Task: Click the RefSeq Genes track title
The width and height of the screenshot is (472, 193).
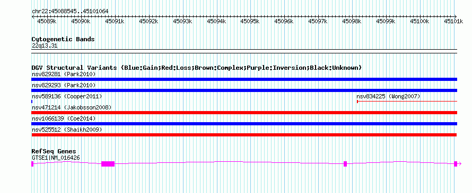Action: 54,151
